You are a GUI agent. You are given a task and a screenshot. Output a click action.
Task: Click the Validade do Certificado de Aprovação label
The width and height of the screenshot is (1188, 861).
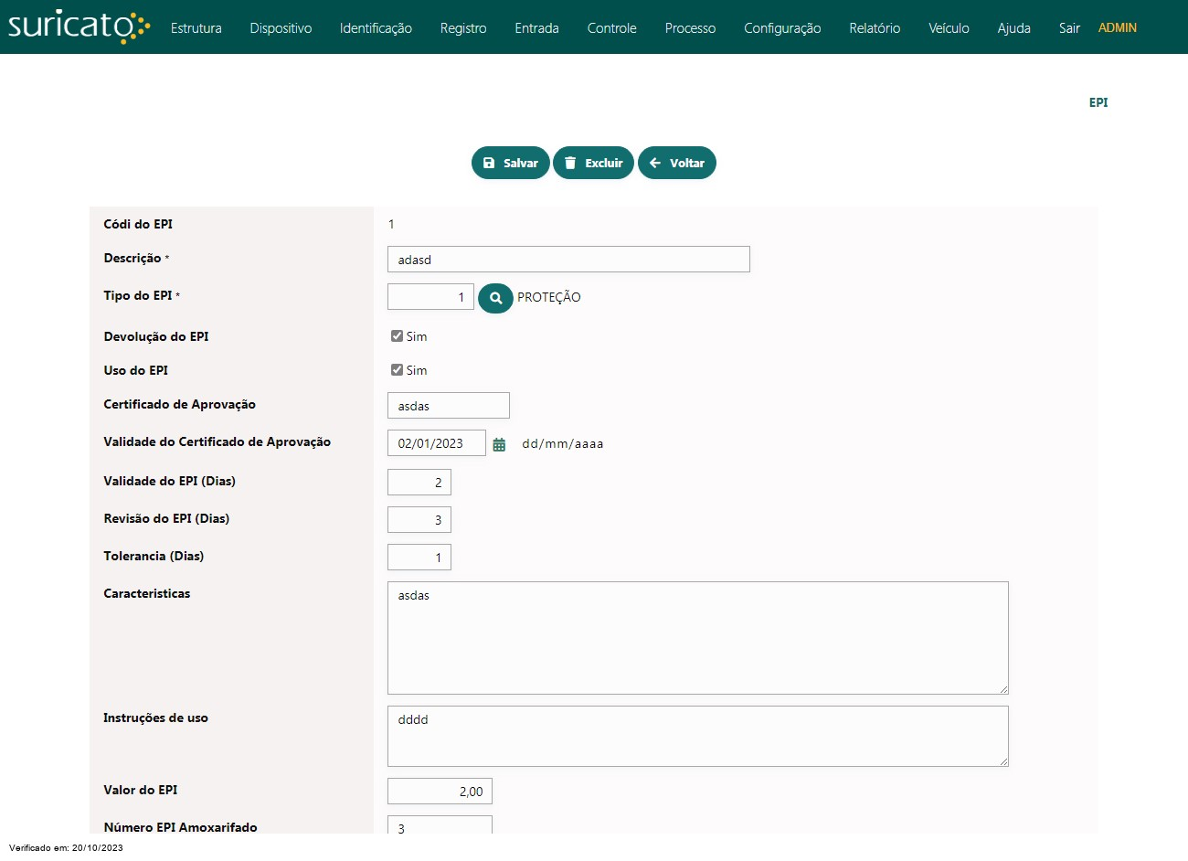pos(217,441)
